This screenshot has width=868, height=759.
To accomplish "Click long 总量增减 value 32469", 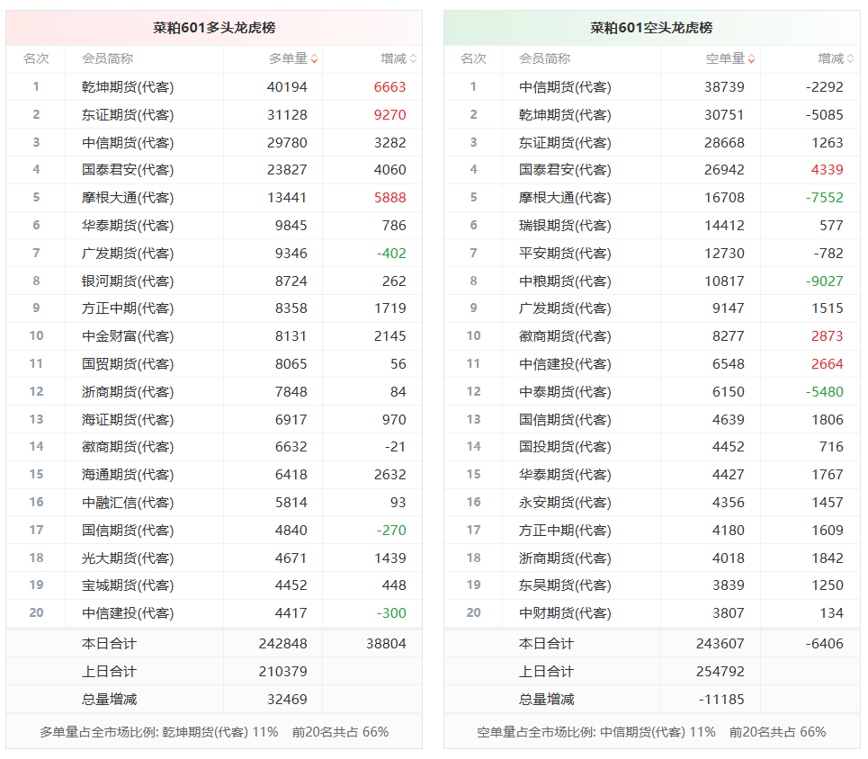I will pos(287,700).
